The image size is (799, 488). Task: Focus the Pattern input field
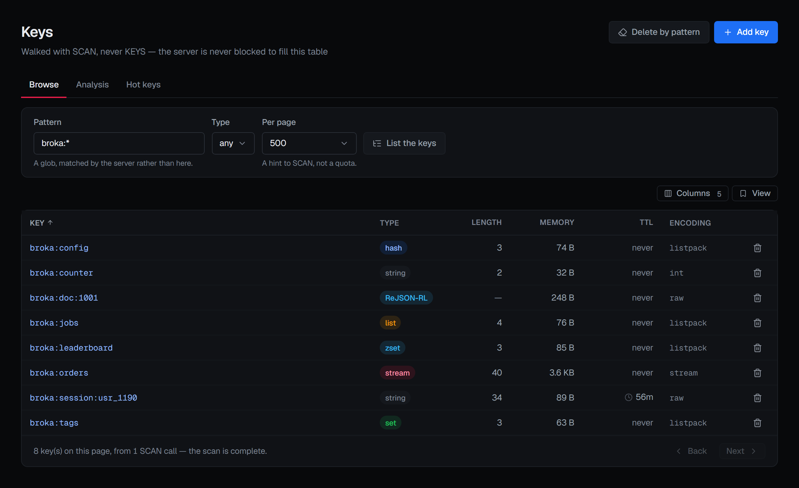point(119,143)
